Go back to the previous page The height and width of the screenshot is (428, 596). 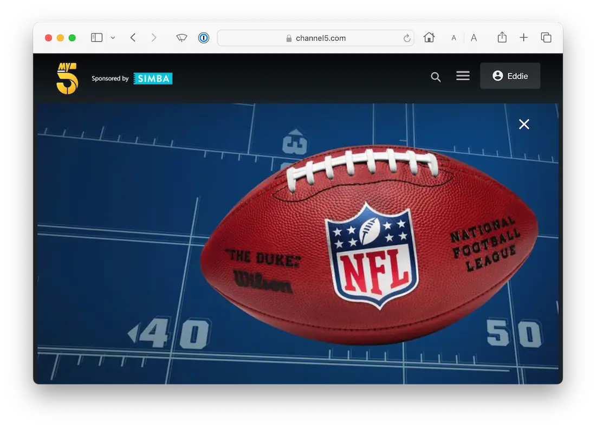(x=133, y=37)
